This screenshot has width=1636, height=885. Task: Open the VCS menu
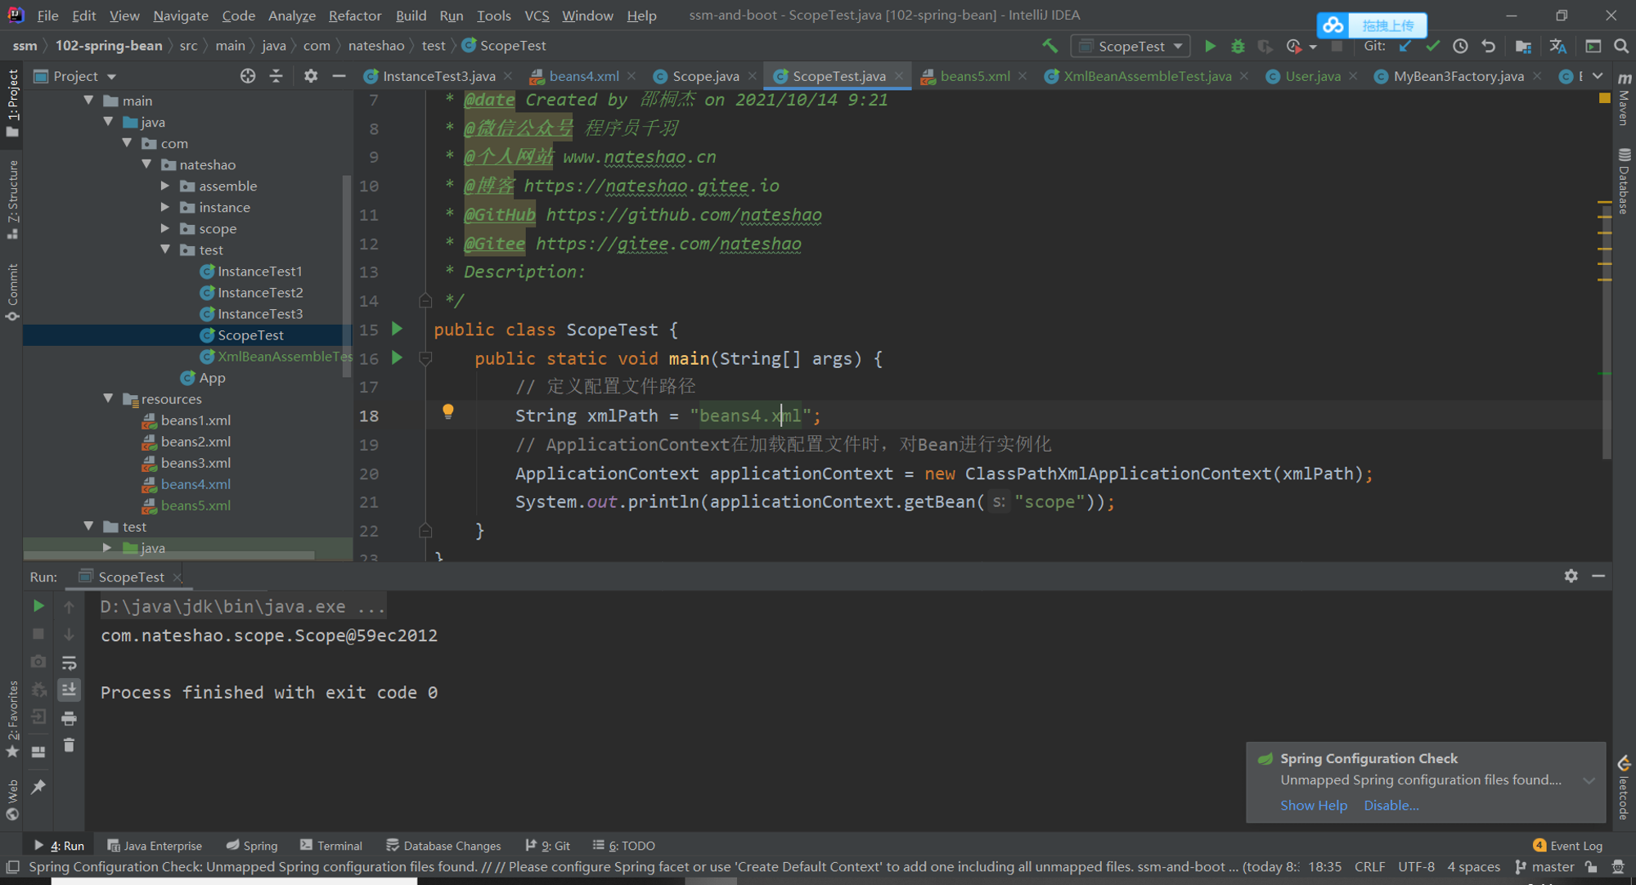point(537,16)
